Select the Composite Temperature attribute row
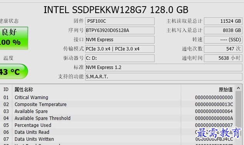Viewport: 244px width, 145px height. (118, 105)
